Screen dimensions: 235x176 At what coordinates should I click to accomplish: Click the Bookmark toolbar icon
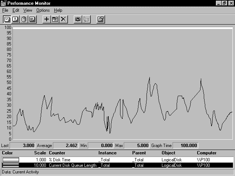pos(86,19)
